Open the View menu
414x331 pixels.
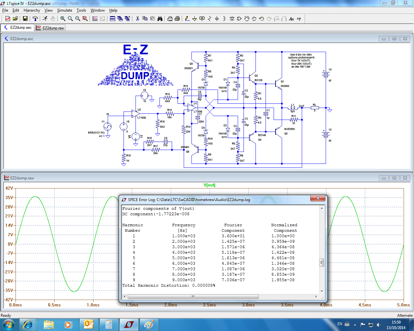49,10
